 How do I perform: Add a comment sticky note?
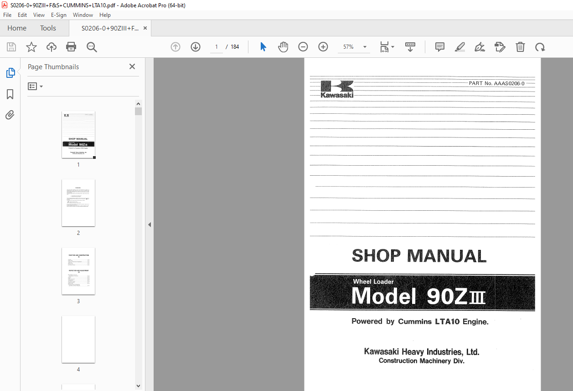[440, 47]
